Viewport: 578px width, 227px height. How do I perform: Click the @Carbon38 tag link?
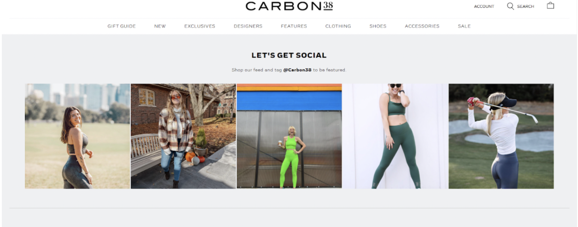point(297,70)
